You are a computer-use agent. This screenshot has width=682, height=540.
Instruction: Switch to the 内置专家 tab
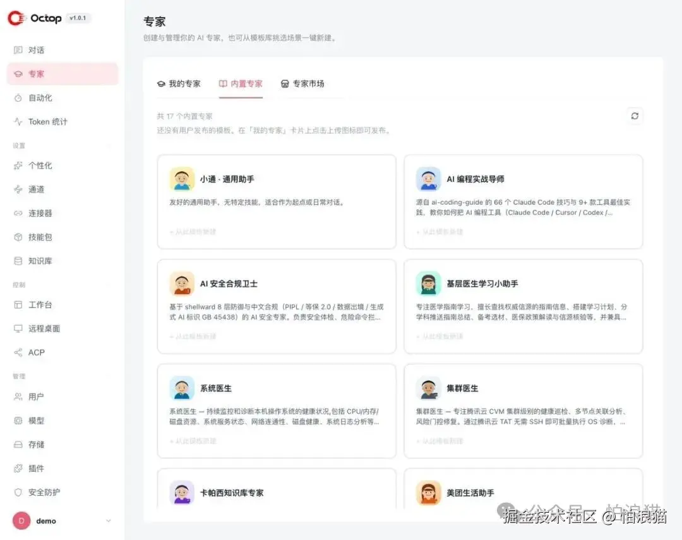click(241, 83)
